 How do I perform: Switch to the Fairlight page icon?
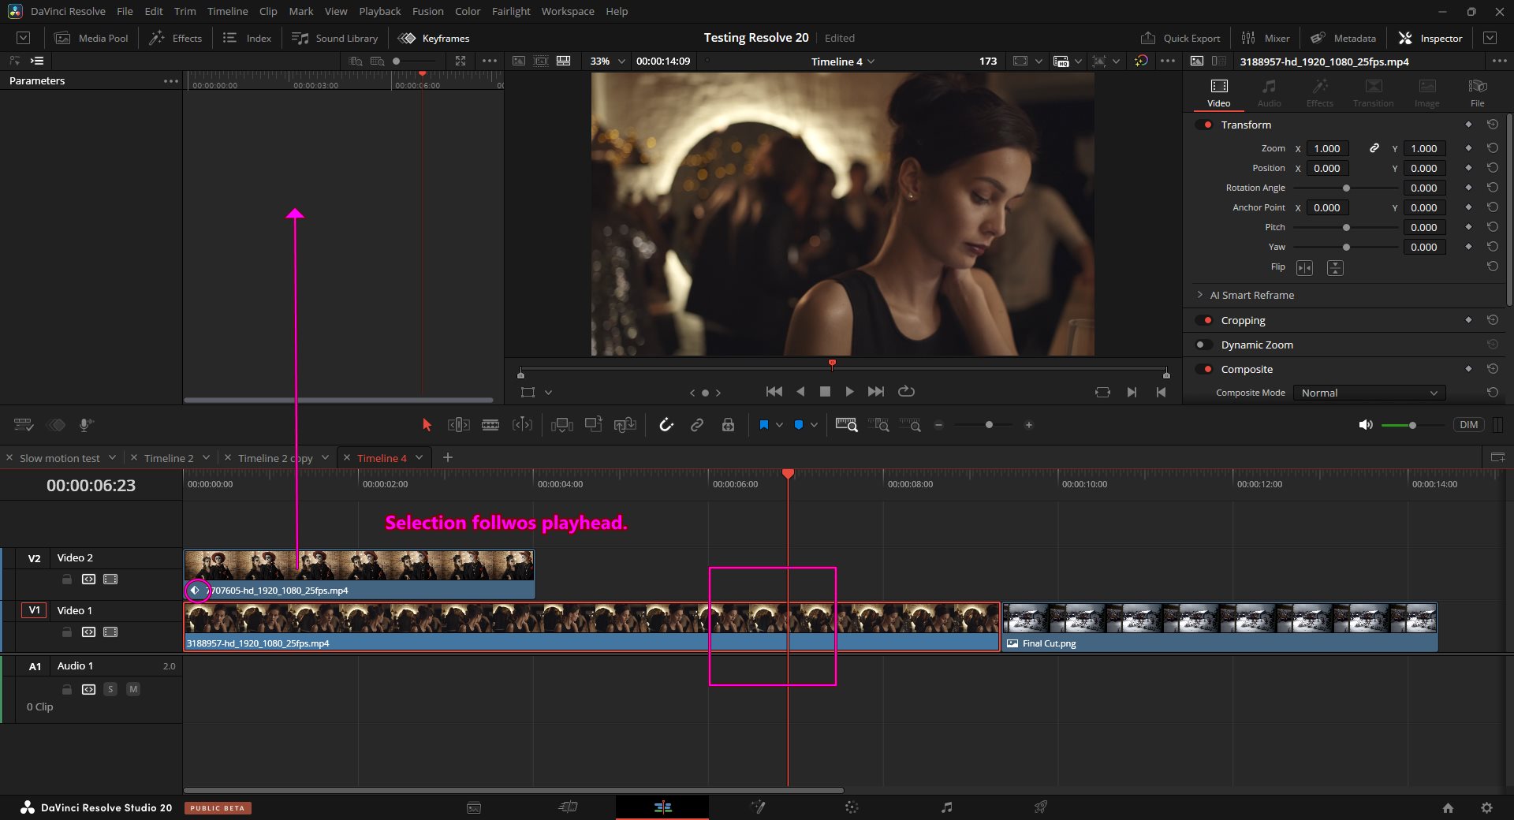946,807
